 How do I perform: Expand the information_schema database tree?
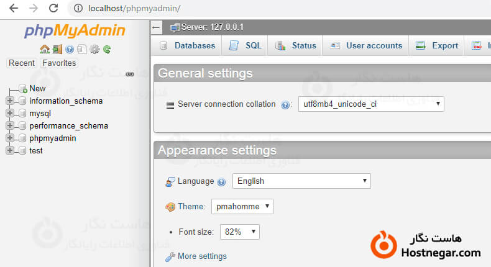point(10,101)
